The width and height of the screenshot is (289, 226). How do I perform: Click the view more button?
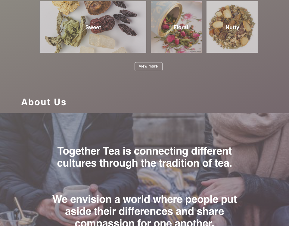[148, 66]
